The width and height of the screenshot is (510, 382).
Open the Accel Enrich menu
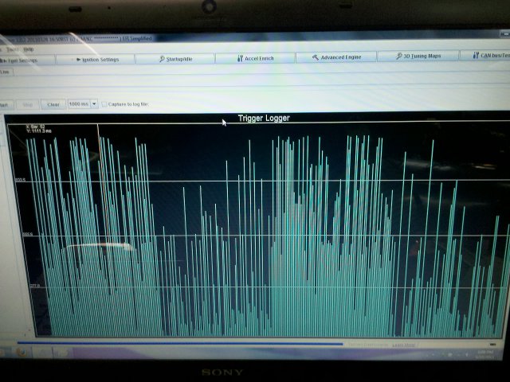[x=255, y=58]
